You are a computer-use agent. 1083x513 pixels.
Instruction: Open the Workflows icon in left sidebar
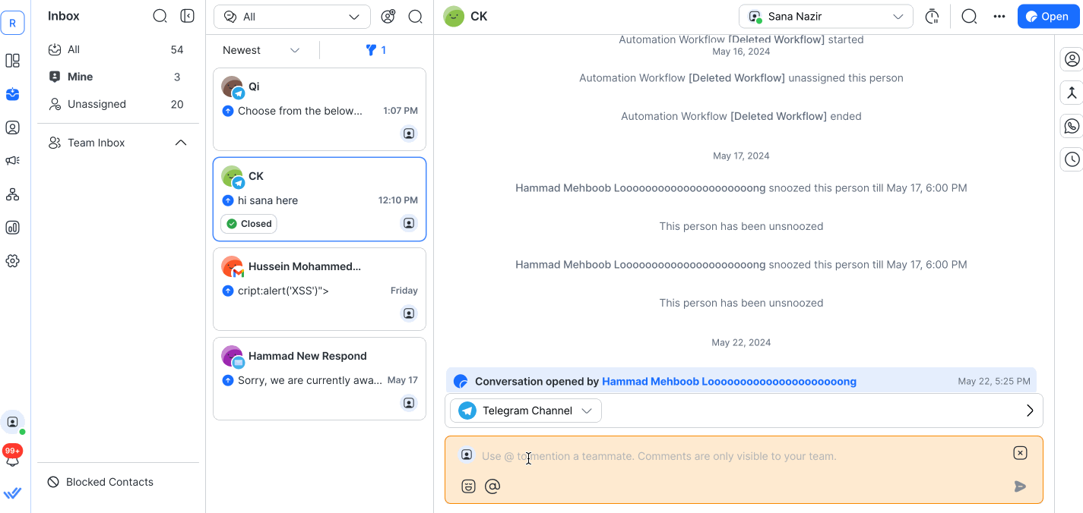click(12, 194)
